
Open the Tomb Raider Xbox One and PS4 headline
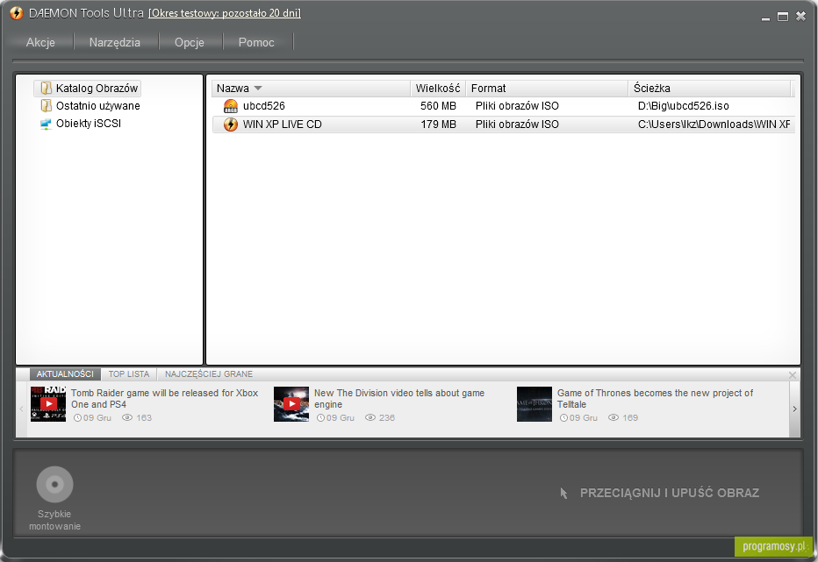(x=165, y=398)
